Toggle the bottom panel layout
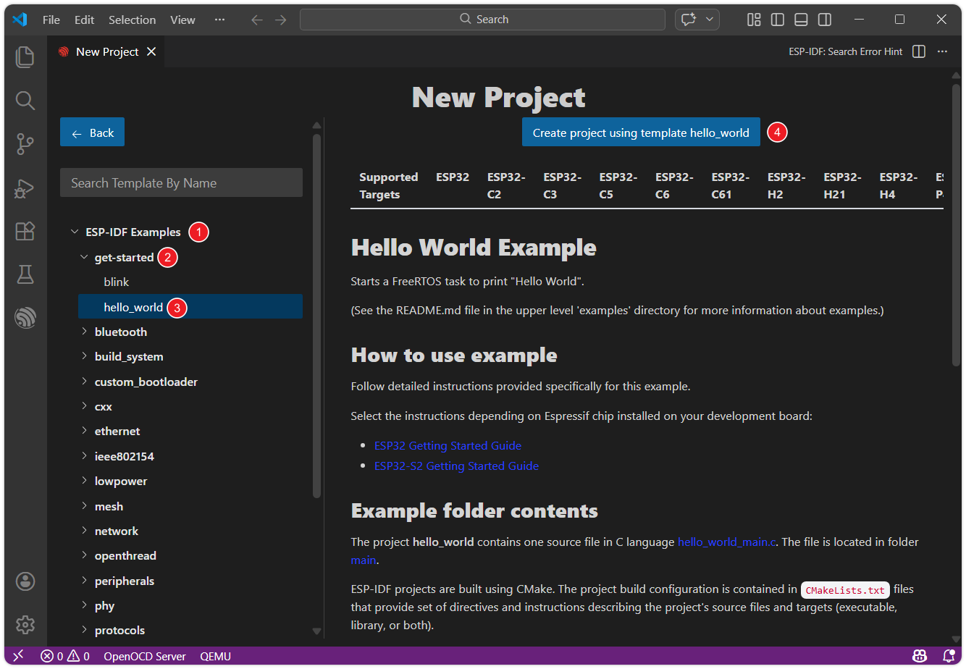966x669 pixels. [801, 20]
